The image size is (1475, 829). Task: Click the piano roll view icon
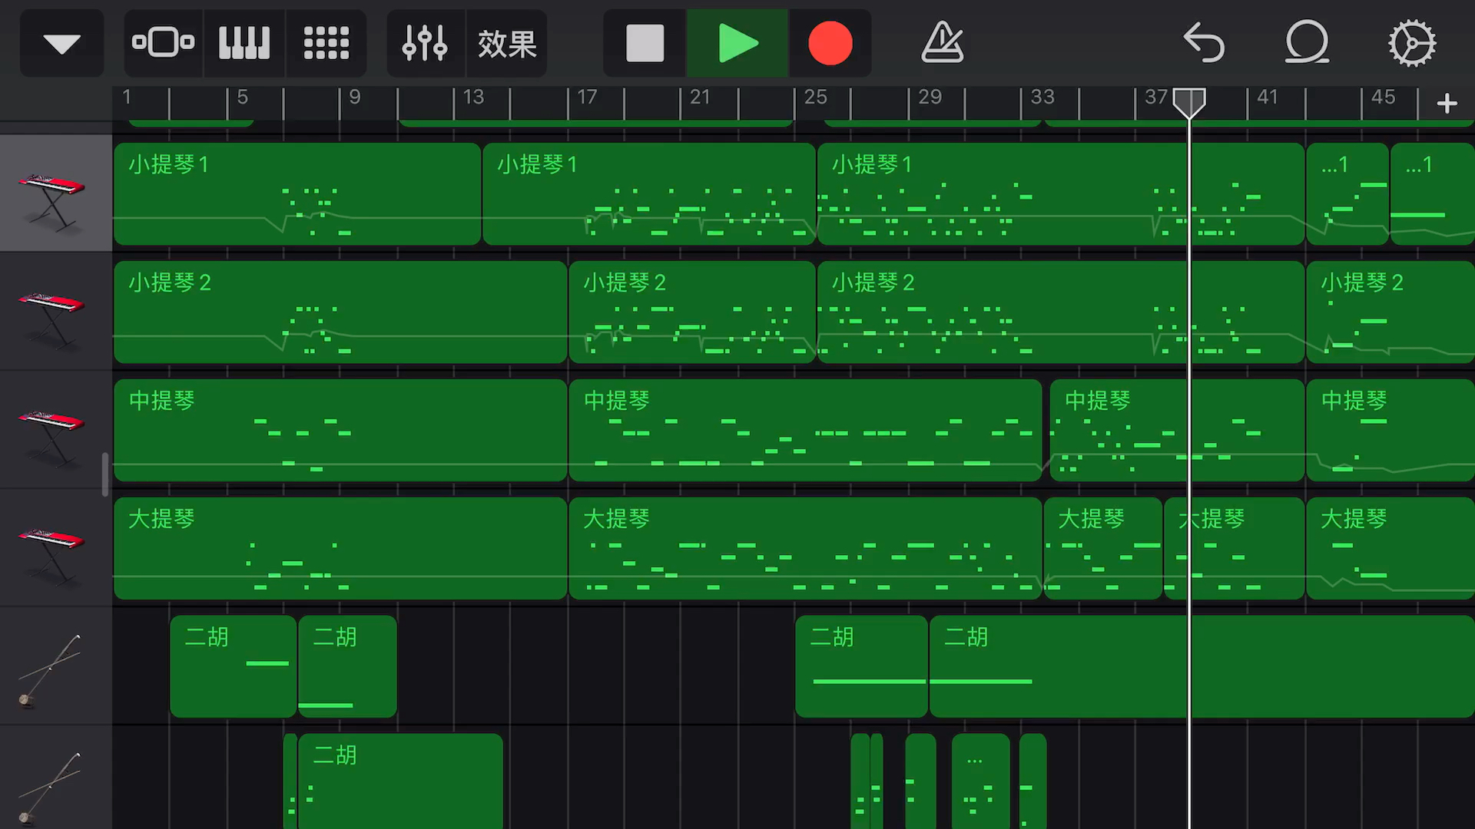tap(246, 42)
